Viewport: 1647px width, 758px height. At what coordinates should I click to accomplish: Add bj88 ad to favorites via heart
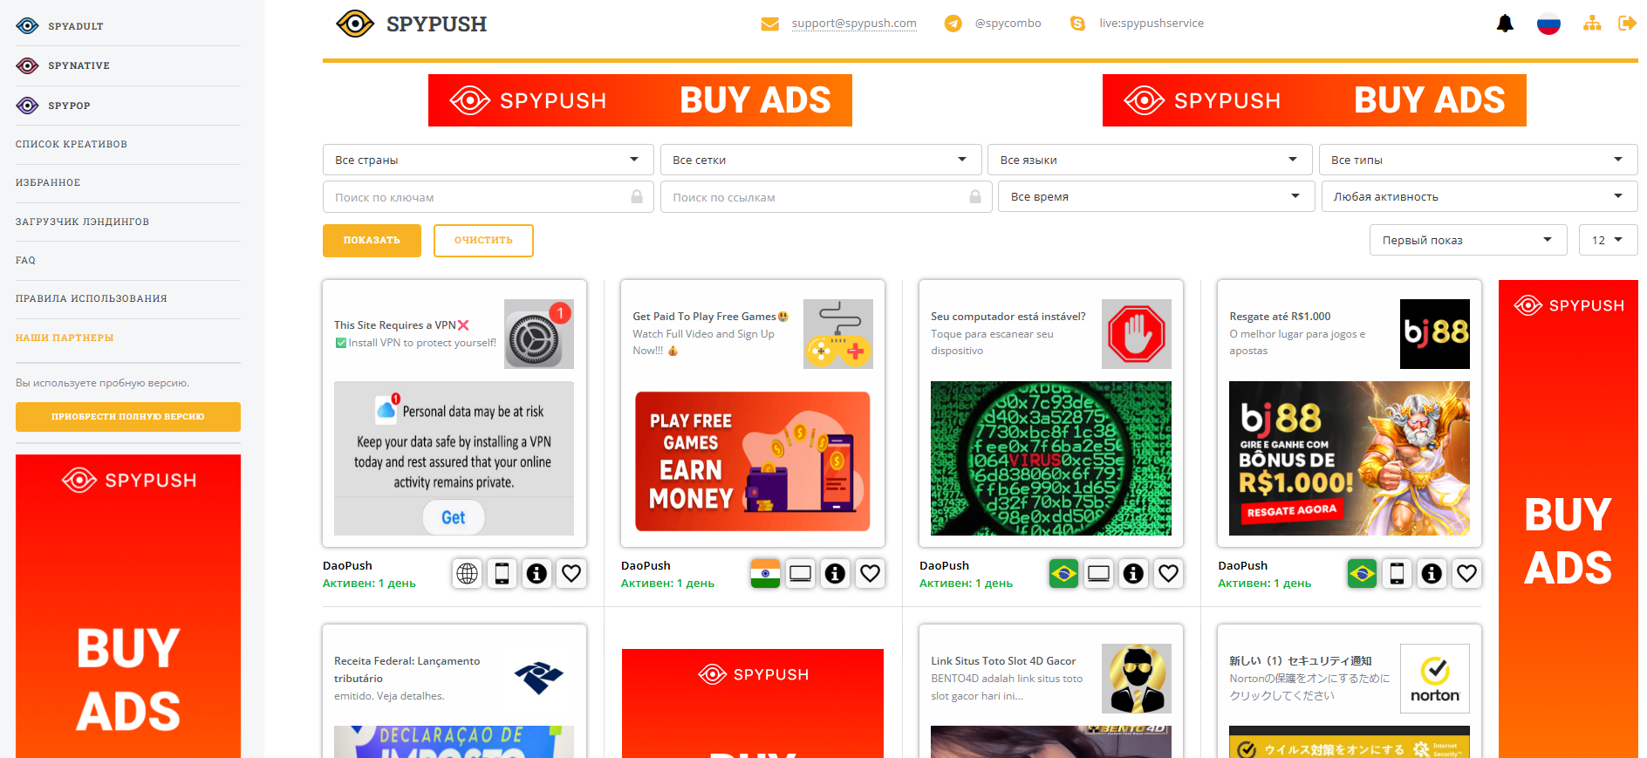[1466, 573]
